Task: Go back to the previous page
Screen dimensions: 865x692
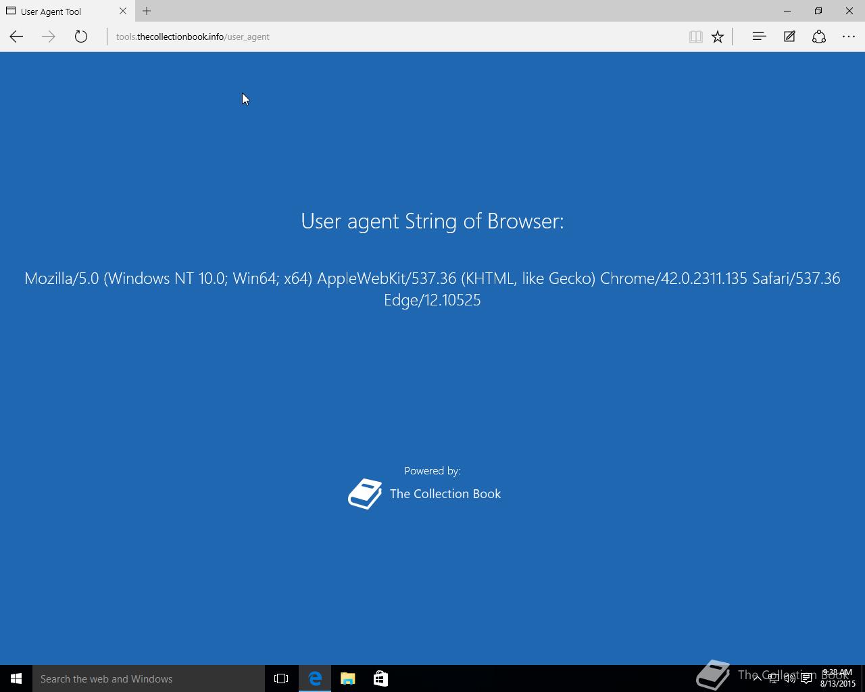Action: click(16, 36)
